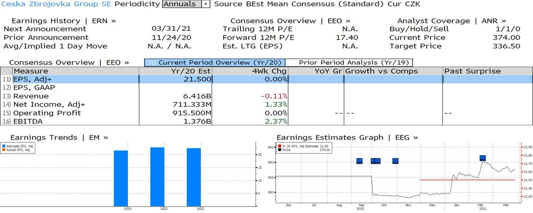The image size is (533, 213).
Task: Open Earnings Estimates Graph EEG link
Action: [347, 137]
